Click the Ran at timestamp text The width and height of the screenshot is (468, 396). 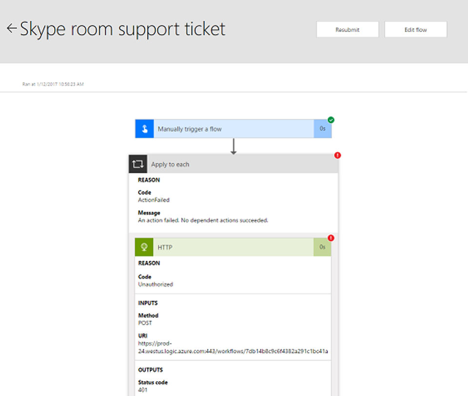(x=53, y=84)
